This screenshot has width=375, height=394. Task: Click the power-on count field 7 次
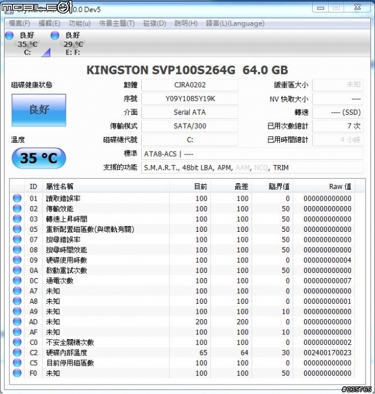(x=337, y=126)
